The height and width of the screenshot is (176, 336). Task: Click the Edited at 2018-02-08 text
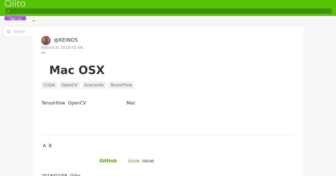(62, 47)
